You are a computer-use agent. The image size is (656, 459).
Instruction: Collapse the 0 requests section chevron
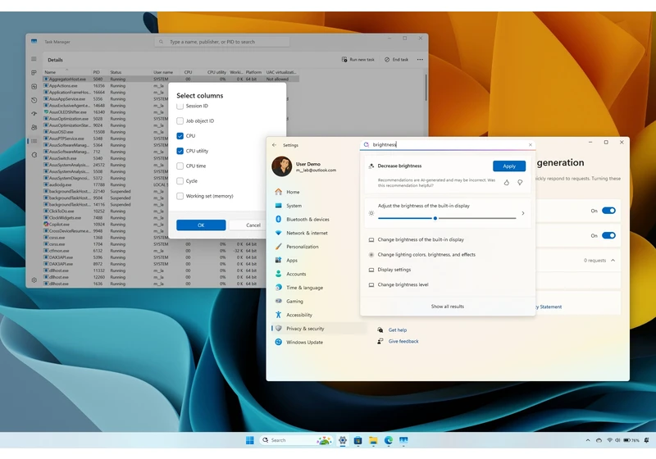pos(613,261)
